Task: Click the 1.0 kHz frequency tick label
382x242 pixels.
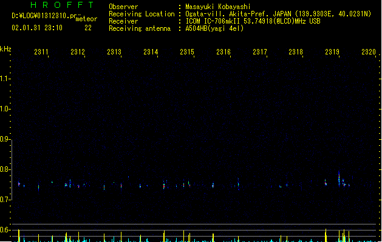Action: point(5,109)
